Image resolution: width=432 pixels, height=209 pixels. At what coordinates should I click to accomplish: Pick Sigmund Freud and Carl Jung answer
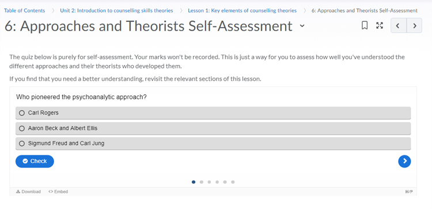coord(213,143)
